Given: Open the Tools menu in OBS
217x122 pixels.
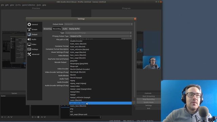Looking at the screenshot, I should click(x=39, y=5).
